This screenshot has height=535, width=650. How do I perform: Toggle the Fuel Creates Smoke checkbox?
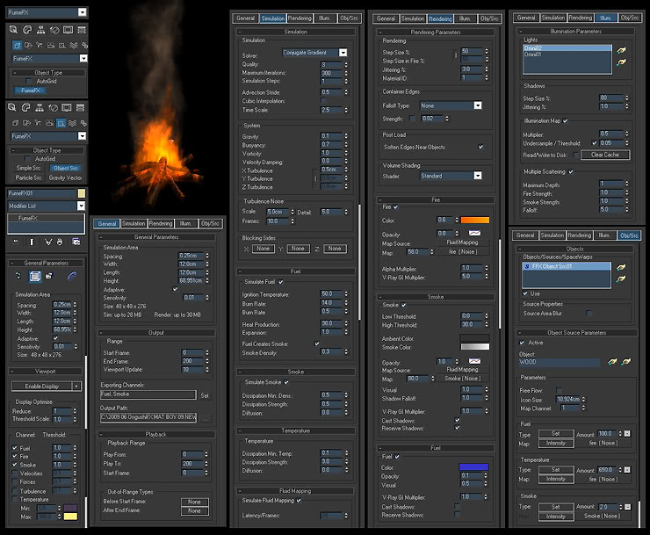coord(317,343)
